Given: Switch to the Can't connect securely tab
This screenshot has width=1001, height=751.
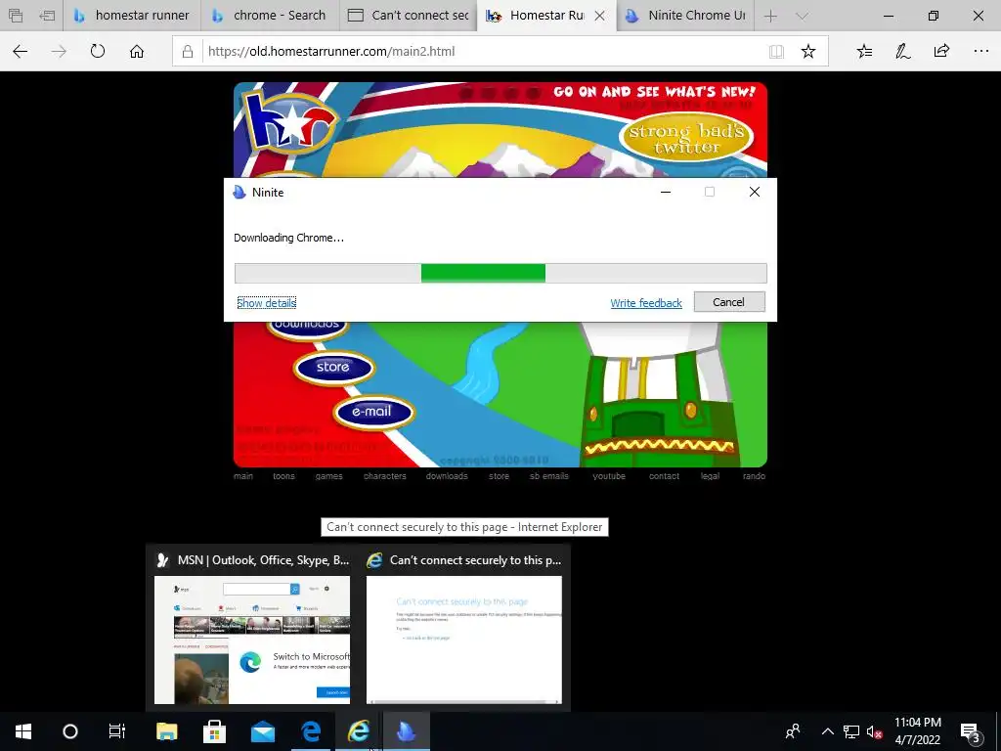Looking at the screenshot, I should click(x=409, y=16).
